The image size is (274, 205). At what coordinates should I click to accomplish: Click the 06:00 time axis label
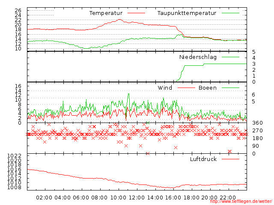81,198
